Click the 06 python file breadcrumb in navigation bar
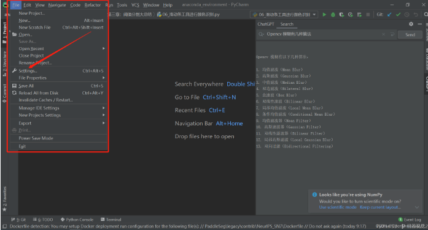428x230 pixels. (189, 15)
